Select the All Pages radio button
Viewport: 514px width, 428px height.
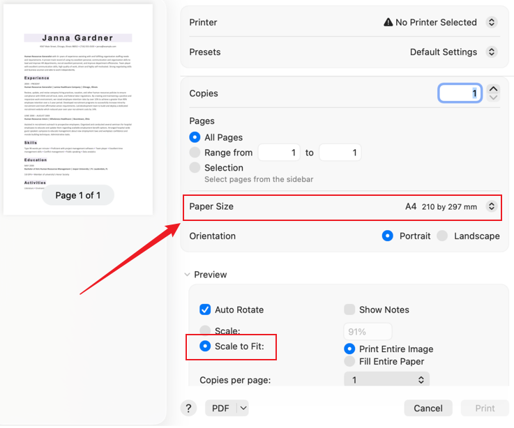point(195,137)
